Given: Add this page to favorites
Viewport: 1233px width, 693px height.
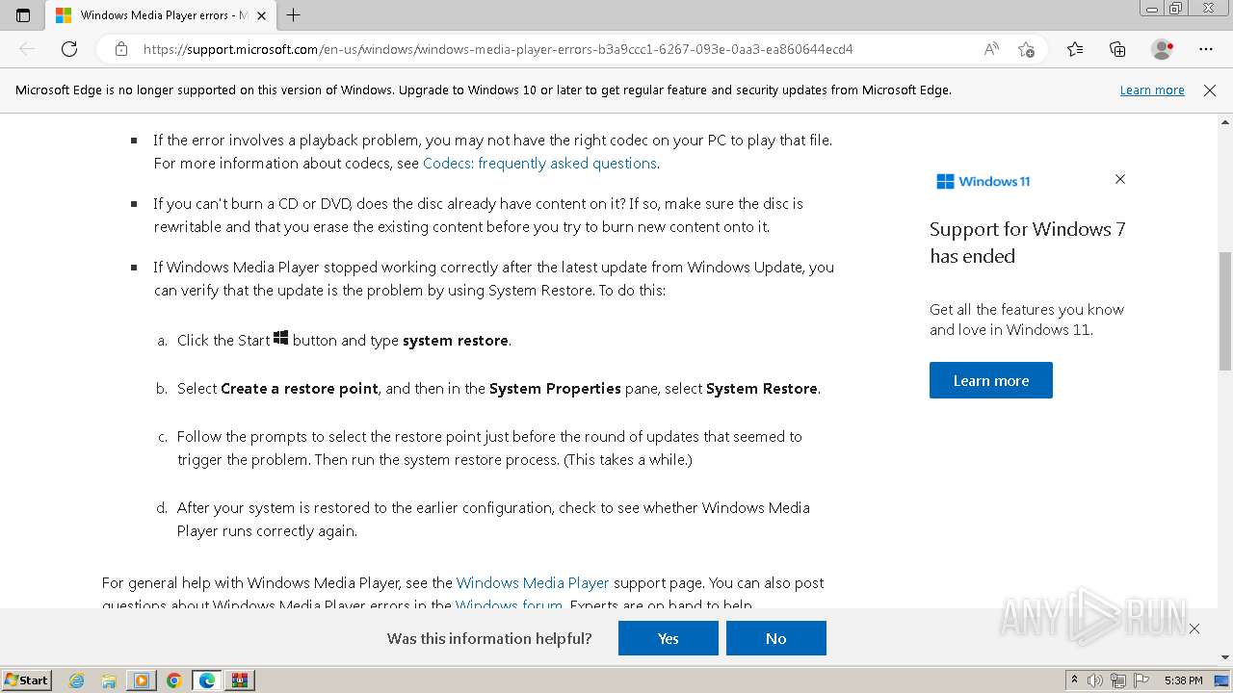Looking at the screenshot, I should [x=1027, y=49].
